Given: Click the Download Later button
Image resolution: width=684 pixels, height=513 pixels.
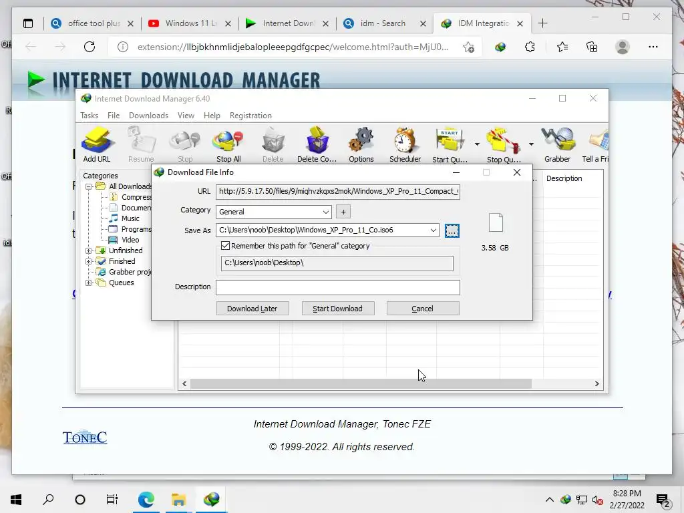Looking at the screenshot, I should tap(252, 309).
